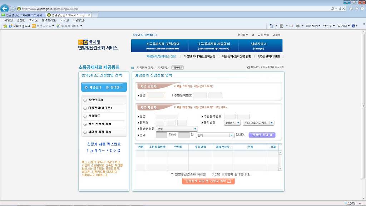Click the command bar Help question icon
Screen dimensions: 366x206
point(353,26)
